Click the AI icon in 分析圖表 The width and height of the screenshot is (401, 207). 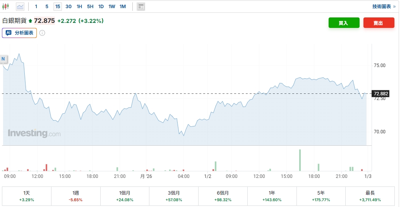pyautogui.click(x=9, y=33)
